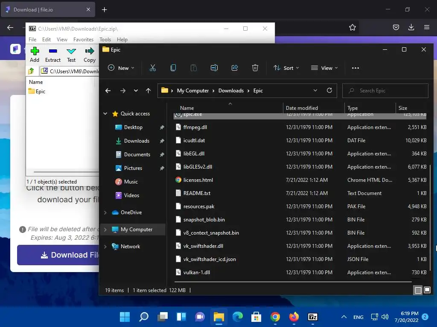Image resolution: width=437 pixels, height=327 pixels.
Task: Click the 7-Zip up-folder icon
Action: (31, 71)
